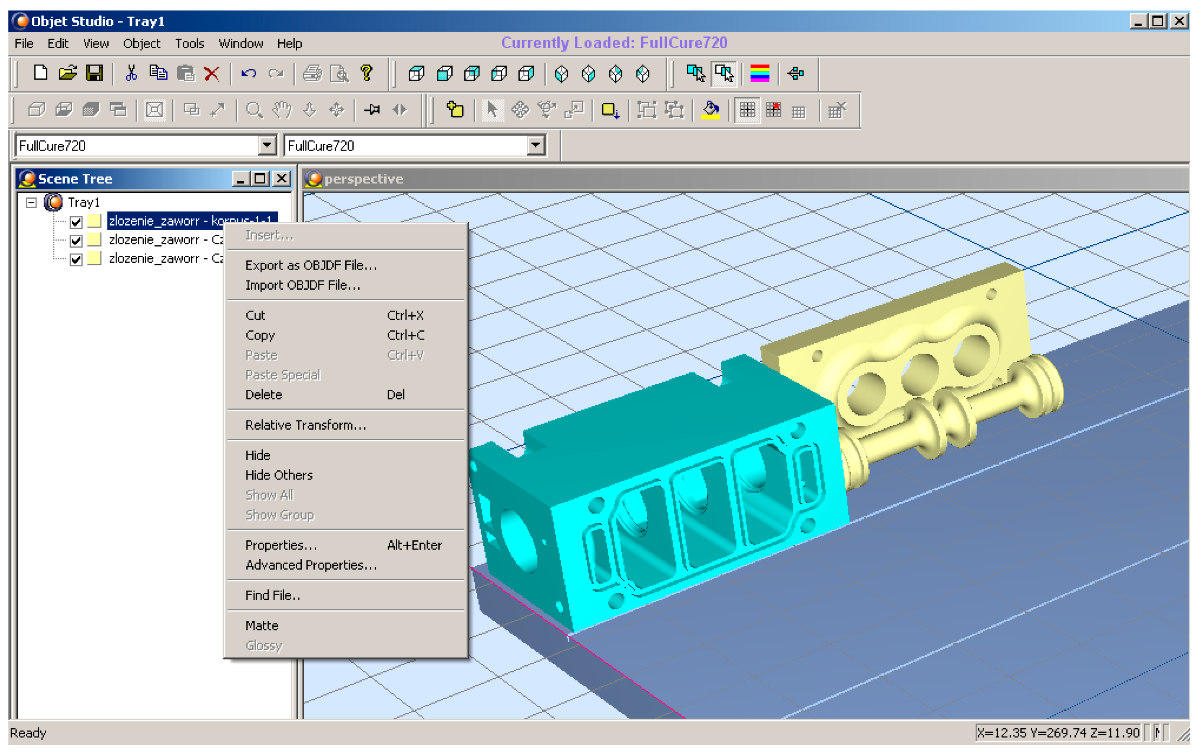Choose Export as OBJDF File from context menu
1204x755 pixels.
(x=311, y=265)
